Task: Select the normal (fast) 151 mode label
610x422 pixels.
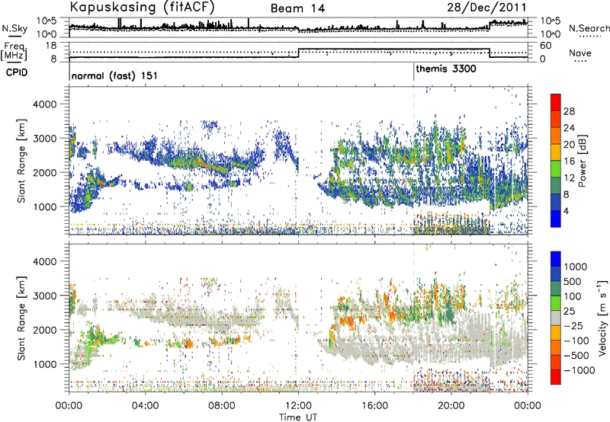Action: (114, 75)
